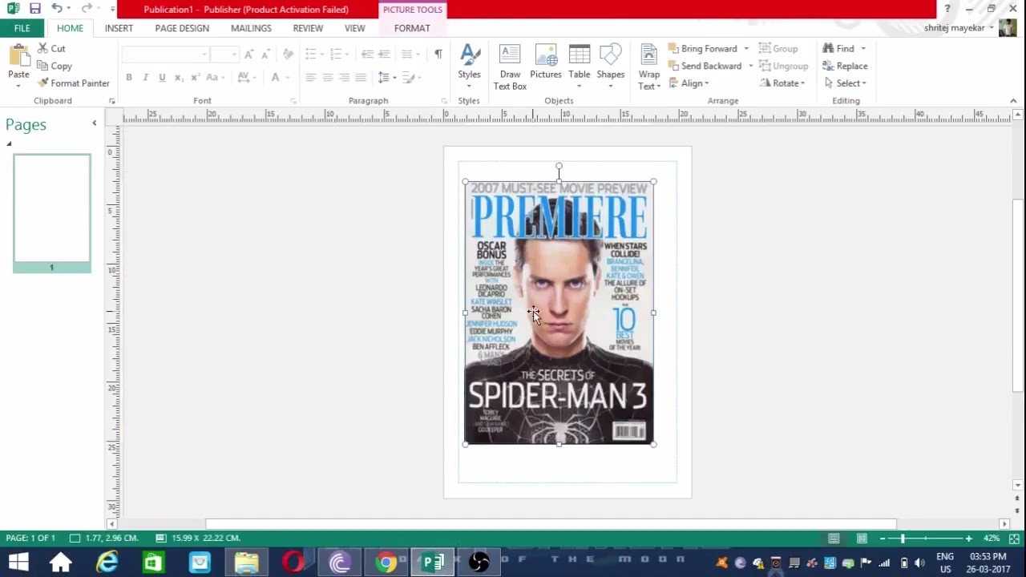1026x577 pixels.
Task: Toggle the paragraph marks (¶) button
Action: 438,54
